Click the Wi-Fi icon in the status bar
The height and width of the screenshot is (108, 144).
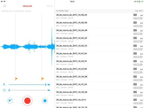4,1
